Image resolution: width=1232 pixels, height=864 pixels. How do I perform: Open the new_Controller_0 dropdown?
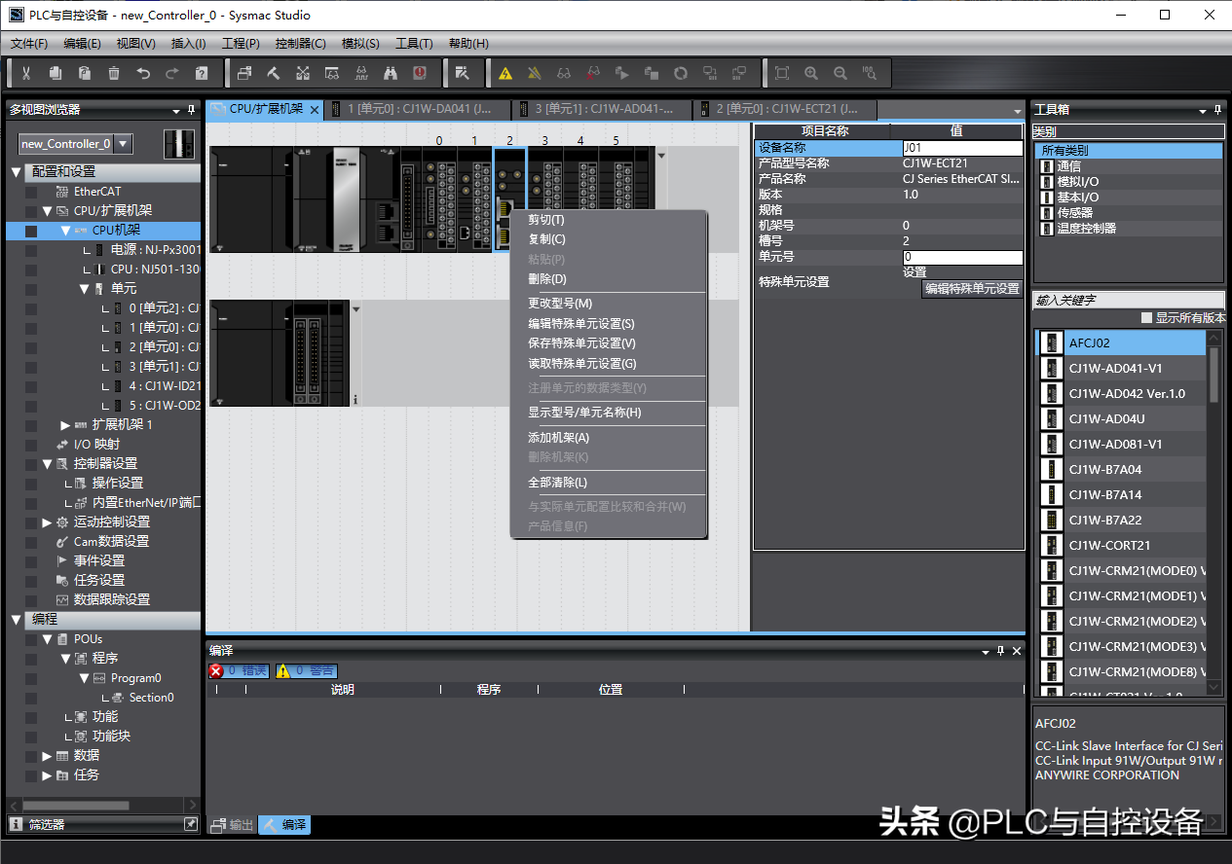pyautogui.click(x=123, y=144)
